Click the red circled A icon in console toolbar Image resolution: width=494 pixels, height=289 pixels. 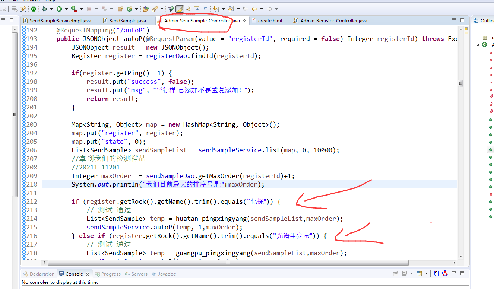click(x=445, y=273)
